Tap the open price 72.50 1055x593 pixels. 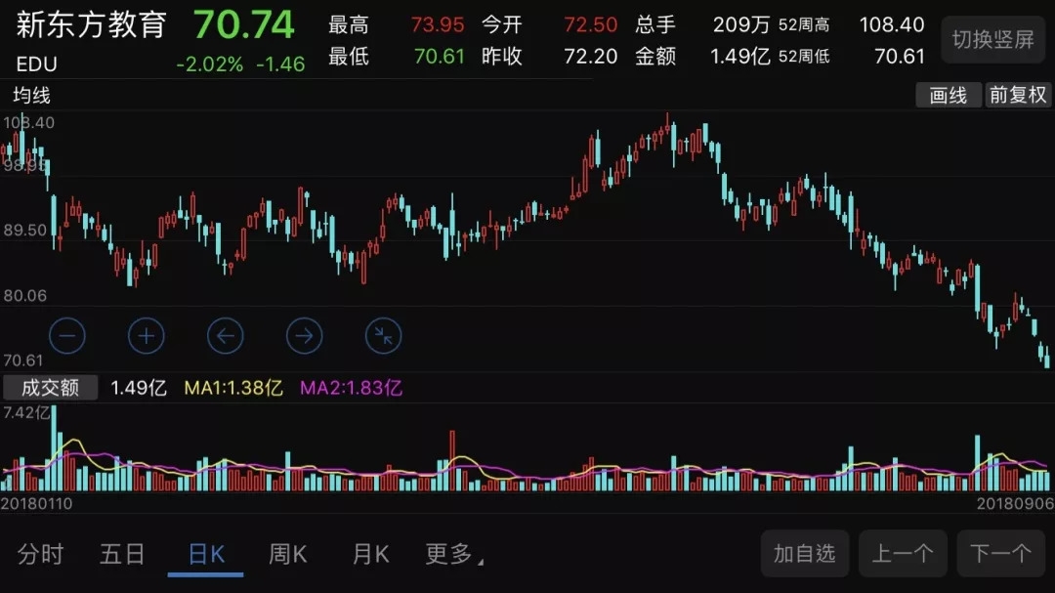coord(590,24)
